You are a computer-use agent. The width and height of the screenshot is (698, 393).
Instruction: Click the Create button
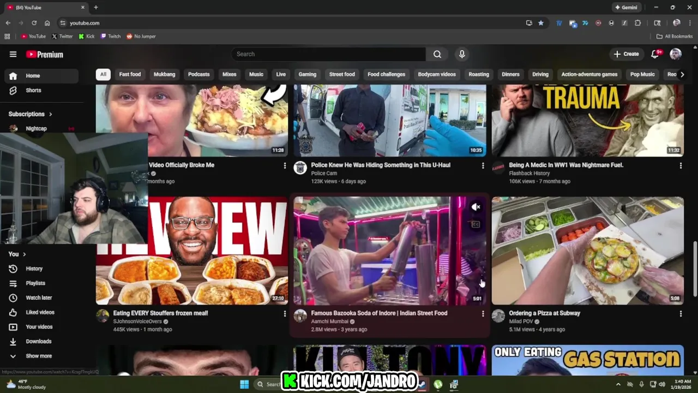[x=626, y=54]
